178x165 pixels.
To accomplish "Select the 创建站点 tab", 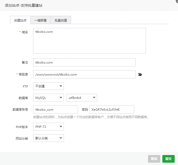I will click(20, 20).
